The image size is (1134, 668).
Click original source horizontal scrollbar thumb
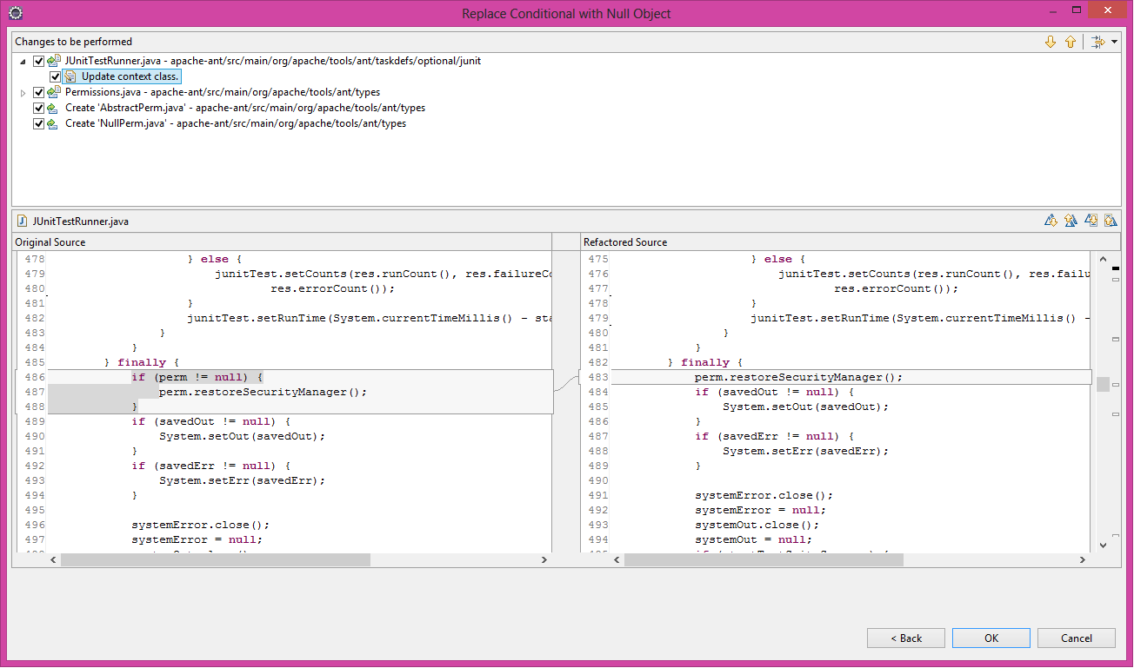tap(216, 560)
